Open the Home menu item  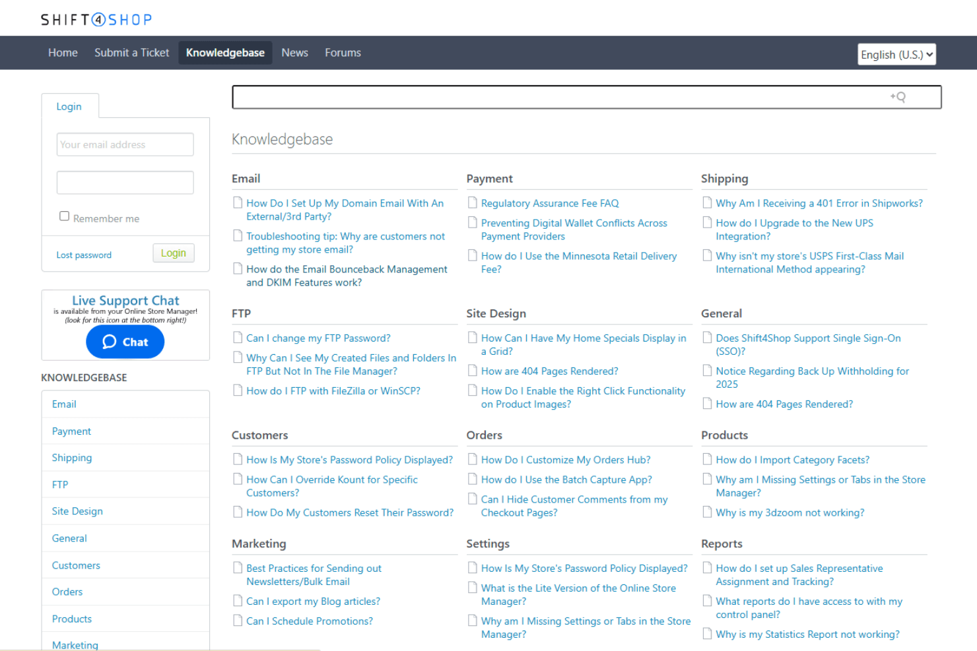pyautogui.click(x=63, y=53)
